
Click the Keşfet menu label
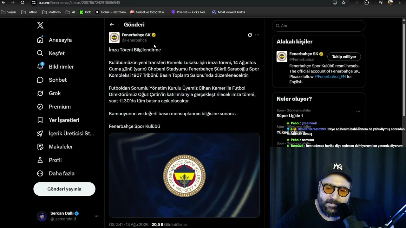click(57, 54)
